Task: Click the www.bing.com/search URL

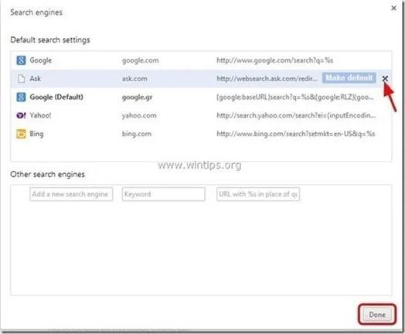Action: click(x=296, y=134)
